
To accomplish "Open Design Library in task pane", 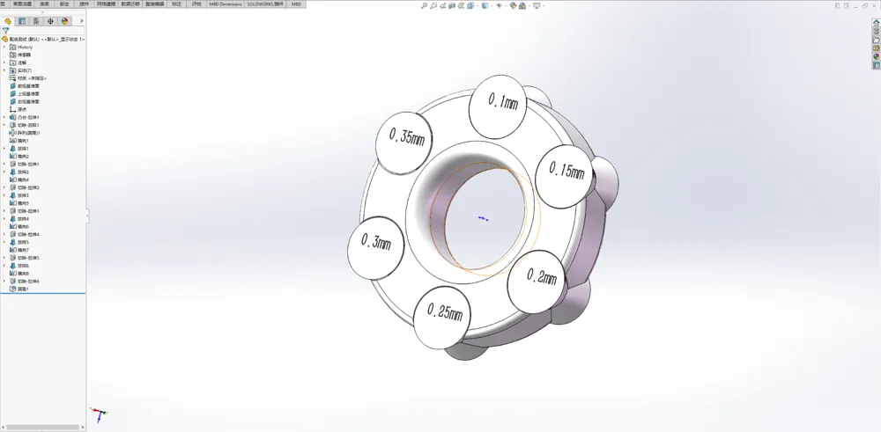I will [876, 32].
